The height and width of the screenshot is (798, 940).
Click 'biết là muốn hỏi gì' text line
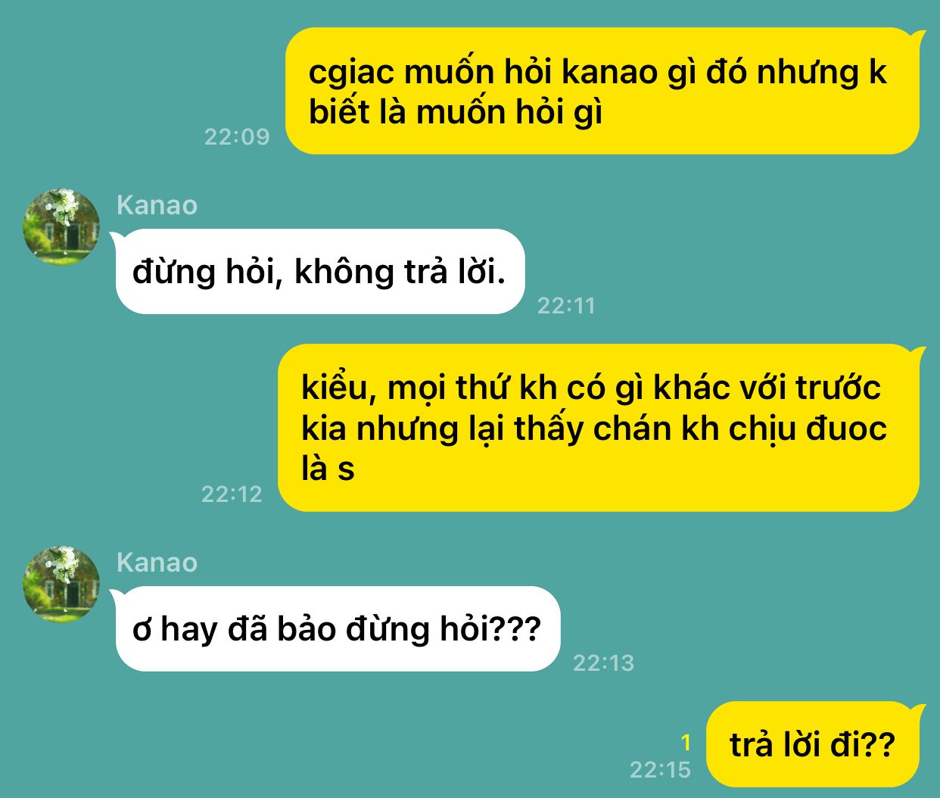[x=456, y=112]
